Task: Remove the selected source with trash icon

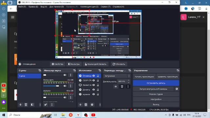Action: tap(86, 105)
